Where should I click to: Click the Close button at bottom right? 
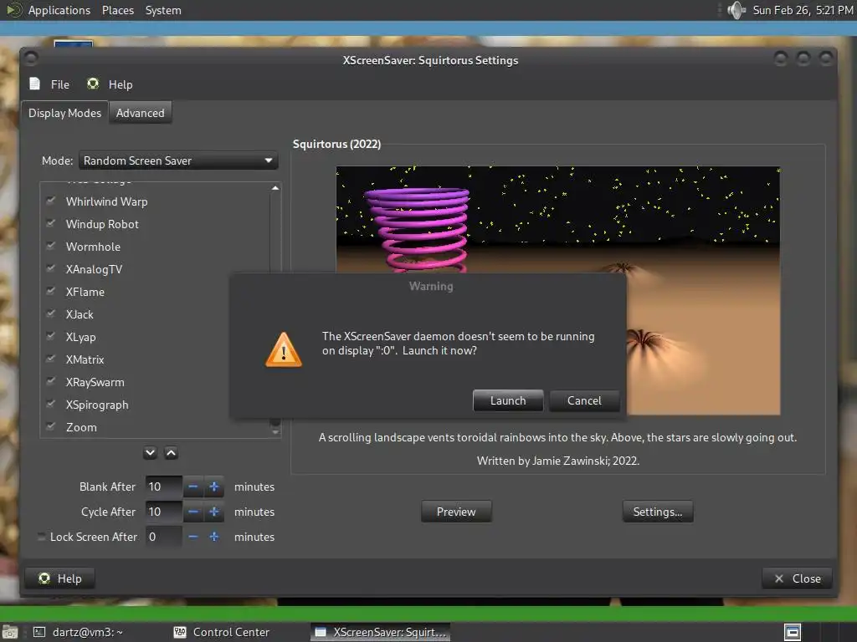(x=798, y=578)
